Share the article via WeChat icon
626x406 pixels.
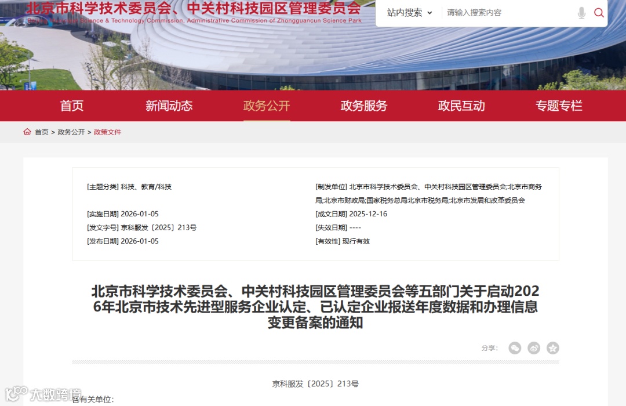point(515,348)
